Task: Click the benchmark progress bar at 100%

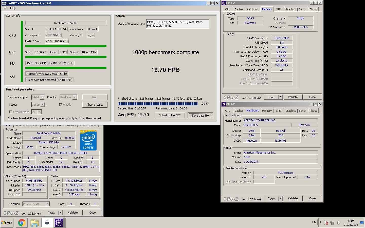Action: pyautogui.click(x=158, y=104)
